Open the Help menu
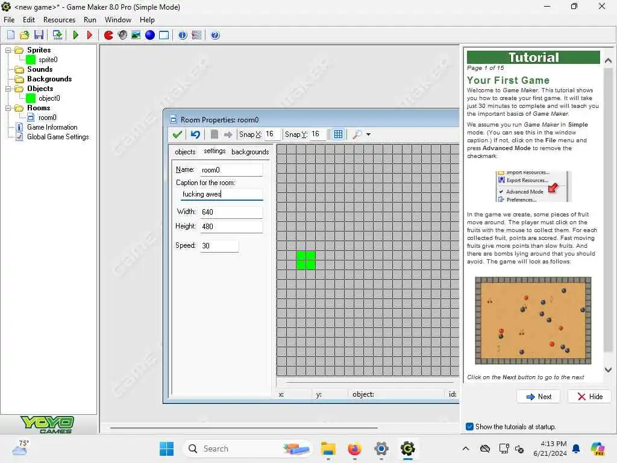 coord(147,20)
